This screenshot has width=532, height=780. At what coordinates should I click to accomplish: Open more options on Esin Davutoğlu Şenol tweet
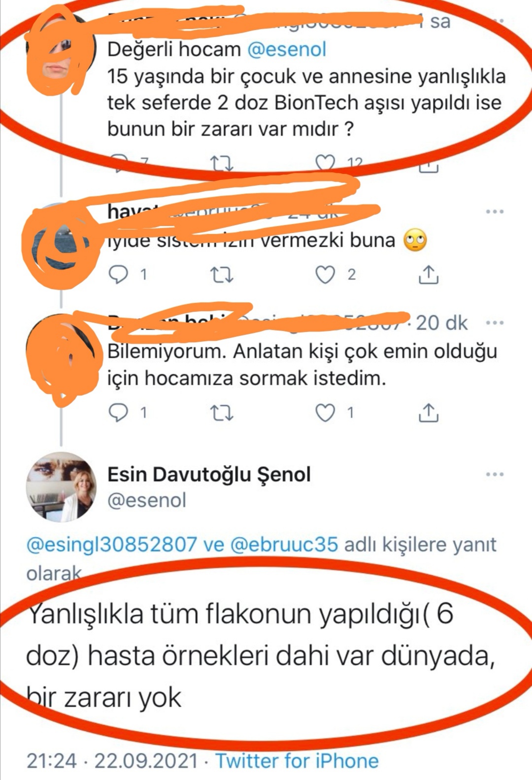(x=495, y=474)
